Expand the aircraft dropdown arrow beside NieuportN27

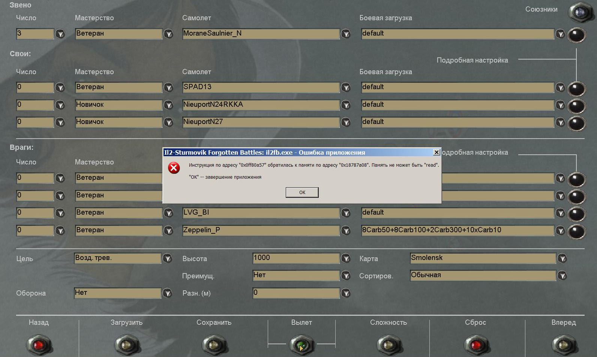[x=346, y=122]
